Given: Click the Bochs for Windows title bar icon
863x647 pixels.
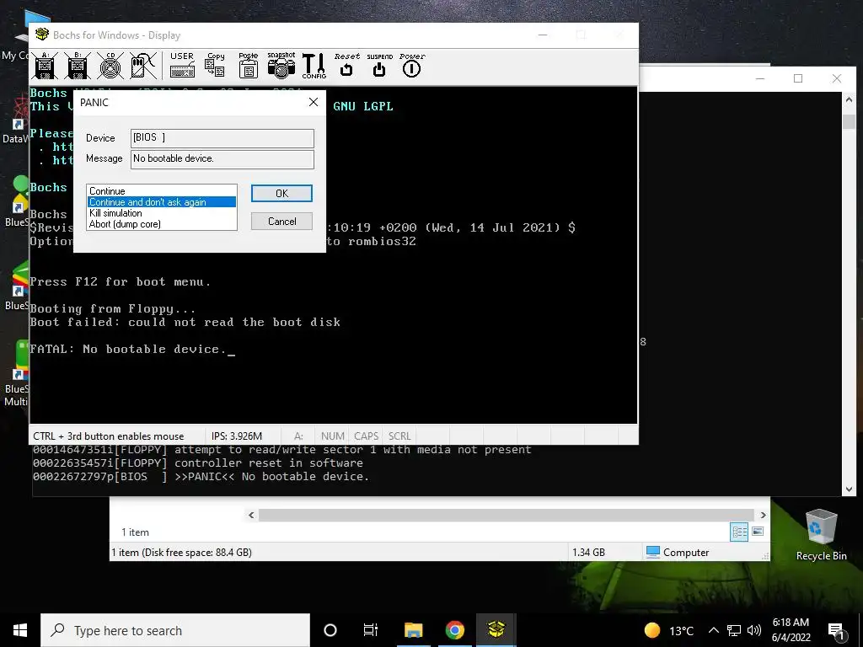Looking at the screenshot, I should coord(42,35).
